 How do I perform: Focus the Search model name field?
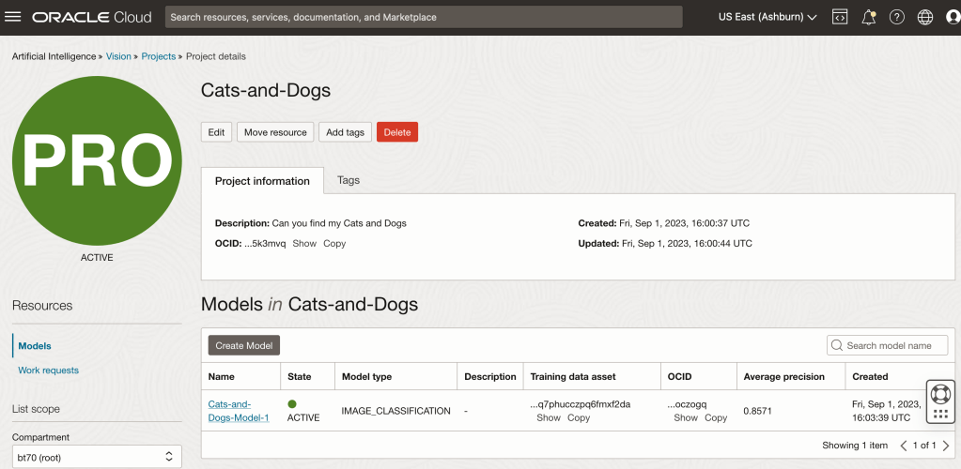point(894,345)
